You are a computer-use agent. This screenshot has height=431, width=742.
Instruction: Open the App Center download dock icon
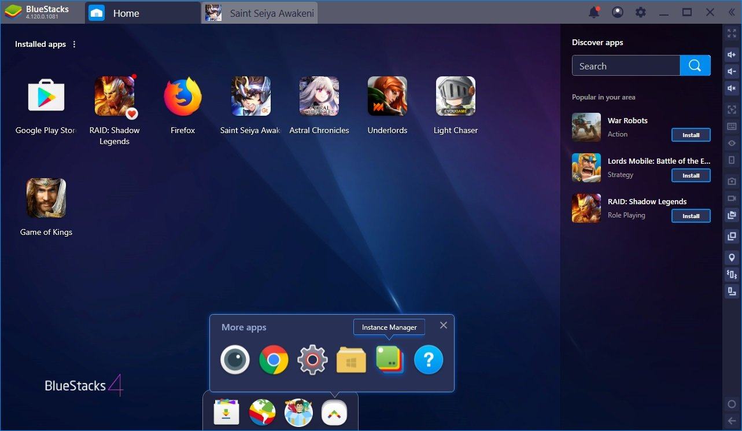coord(226,412)
